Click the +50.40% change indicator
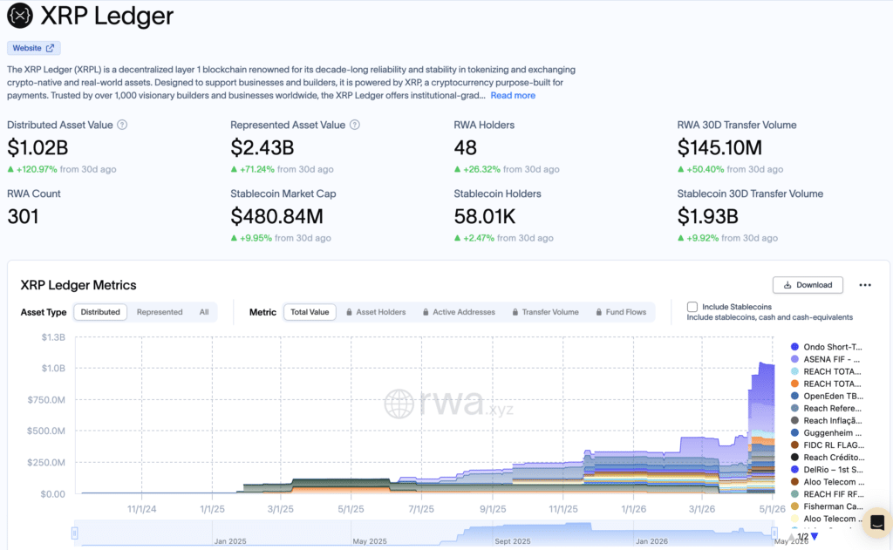Screen dimensions: 893x550 point(700,169)
